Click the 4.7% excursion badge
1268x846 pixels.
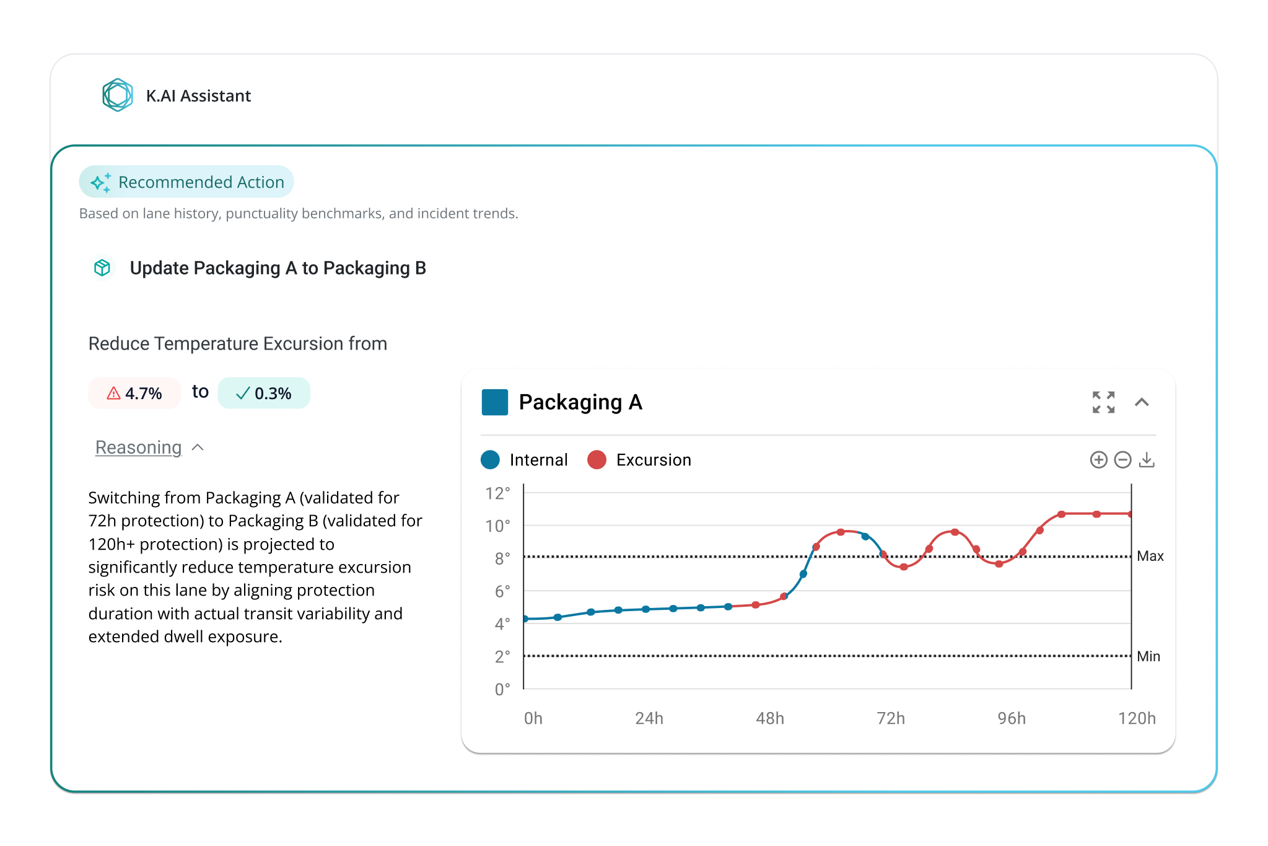tap(135, 393)
